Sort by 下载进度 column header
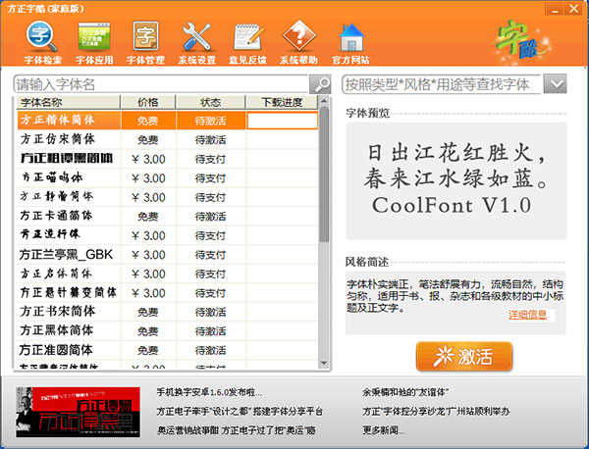Screen dimensions: 589x449 [x=282, y=102]
